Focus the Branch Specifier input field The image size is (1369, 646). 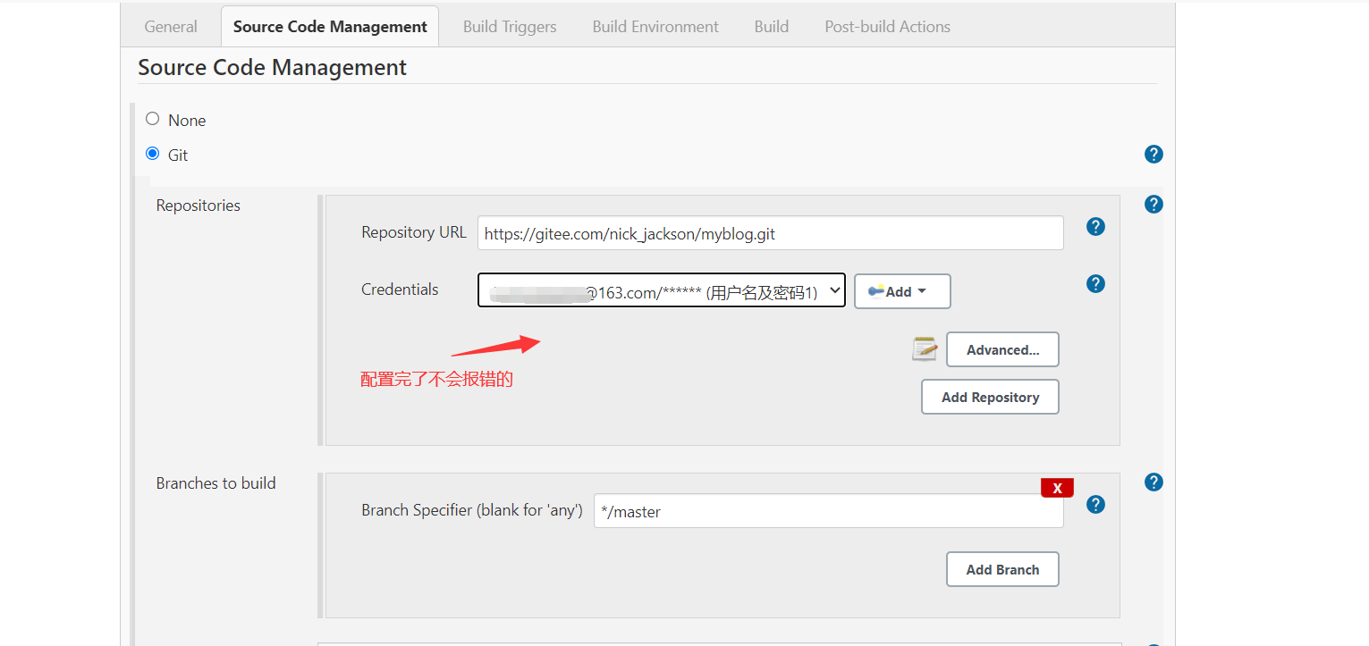coord(829,511)
